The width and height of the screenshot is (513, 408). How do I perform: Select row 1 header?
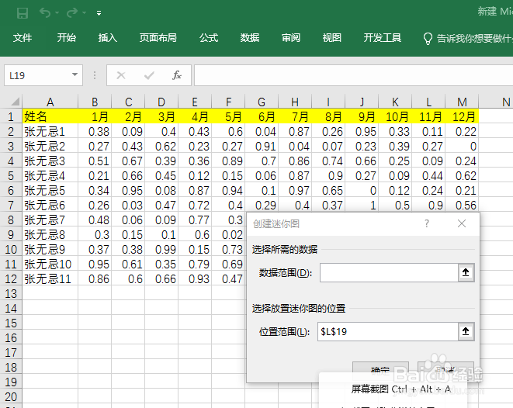[11, 116]
